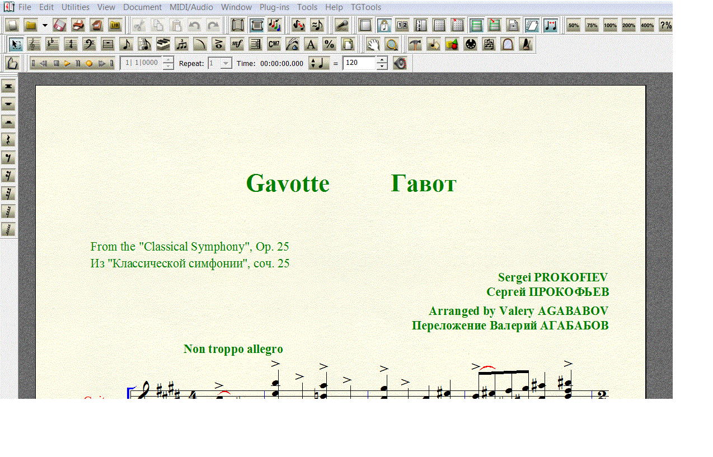Click the tempo field showing 120

click(359, 63)
